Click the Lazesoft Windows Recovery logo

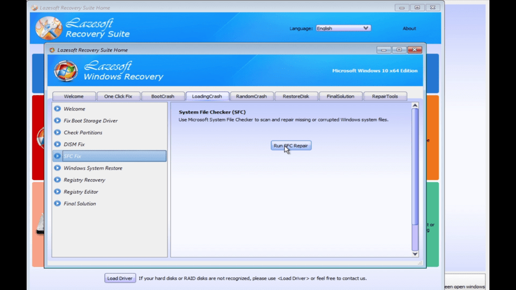[66, 70]
